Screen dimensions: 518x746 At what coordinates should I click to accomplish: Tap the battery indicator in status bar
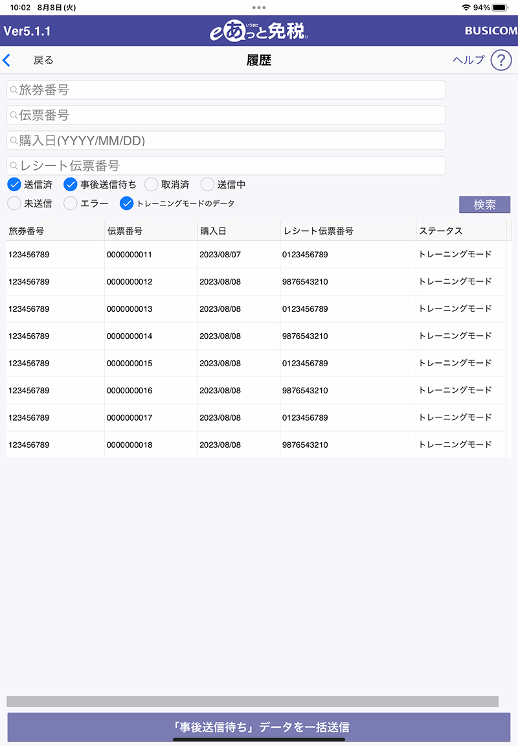click(x=500, y=7)
